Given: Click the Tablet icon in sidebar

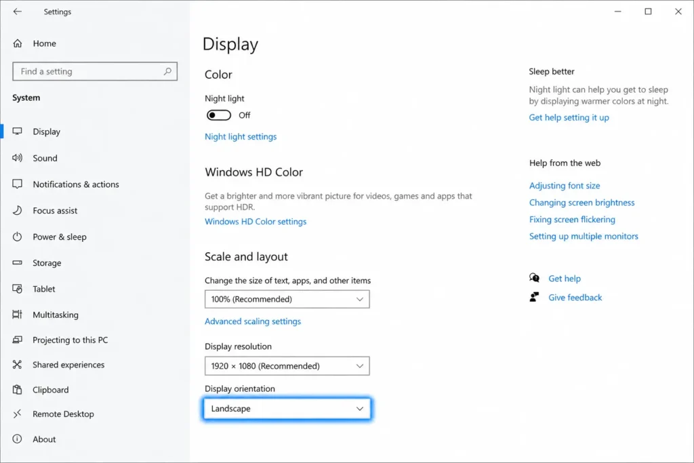Looking at the screenshot, I should click(17, 289).
